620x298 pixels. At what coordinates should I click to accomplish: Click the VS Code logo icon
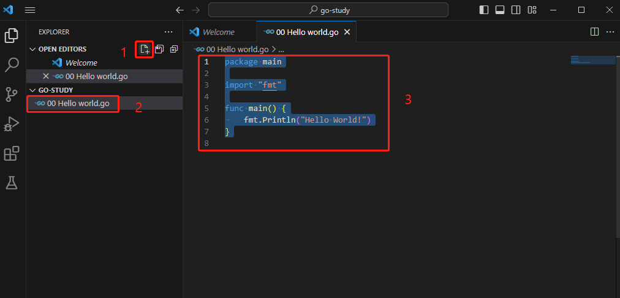(9, 10)
